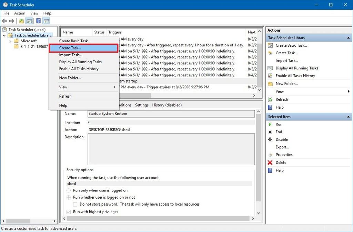Open the Action menu
The height and width of the screenshot is (232, 353).
(20, 13)
